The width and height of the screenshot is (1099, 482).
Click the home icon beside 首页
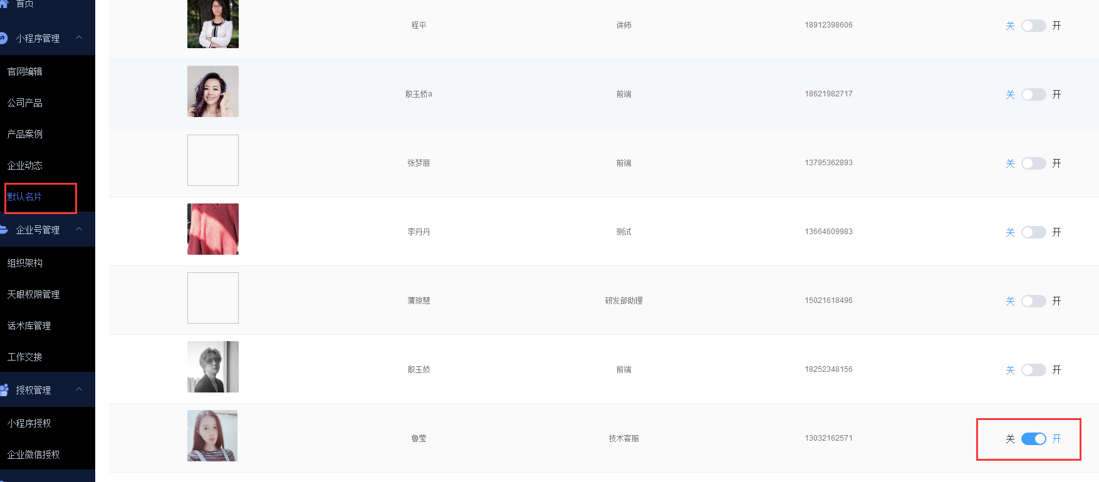click(4, 4)
